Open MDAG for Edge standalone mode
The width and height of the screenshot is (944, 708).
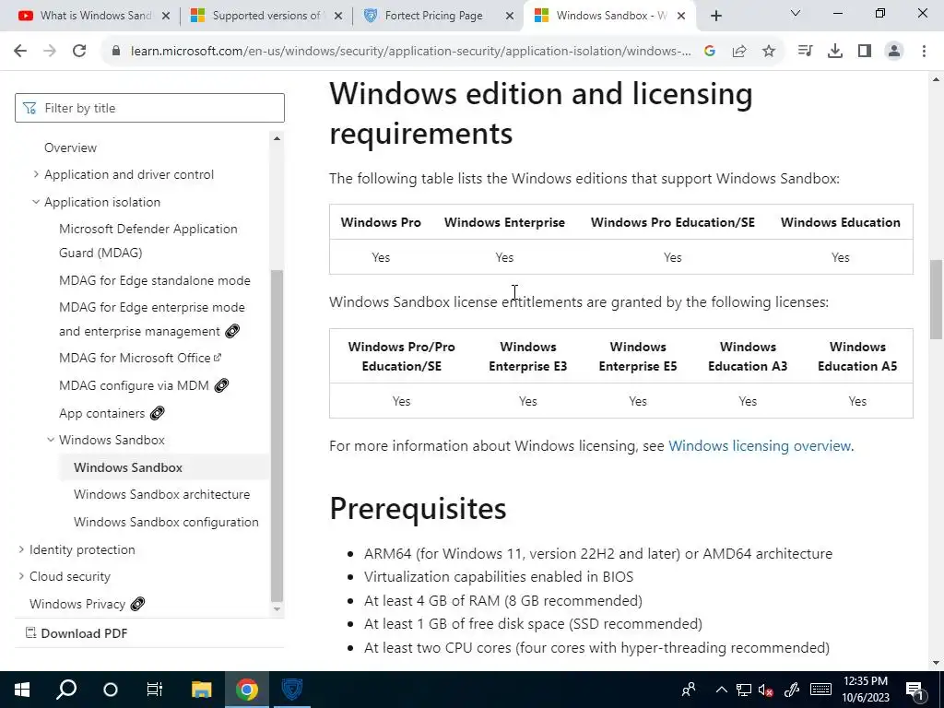155,280
